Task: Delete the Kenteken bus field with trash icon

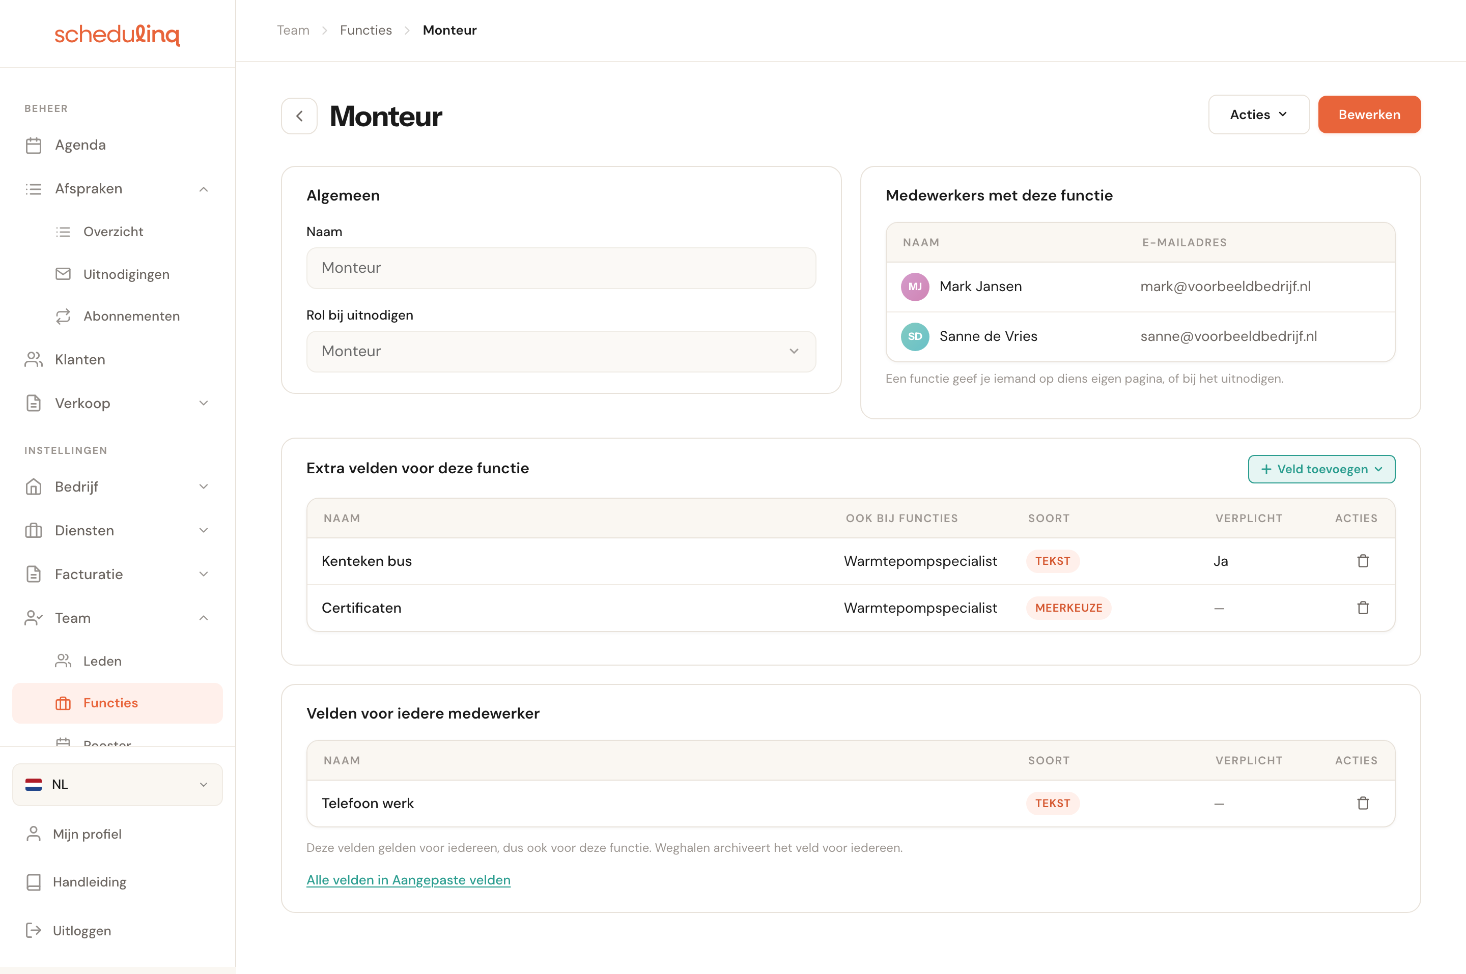Action: pos(1363,561)
